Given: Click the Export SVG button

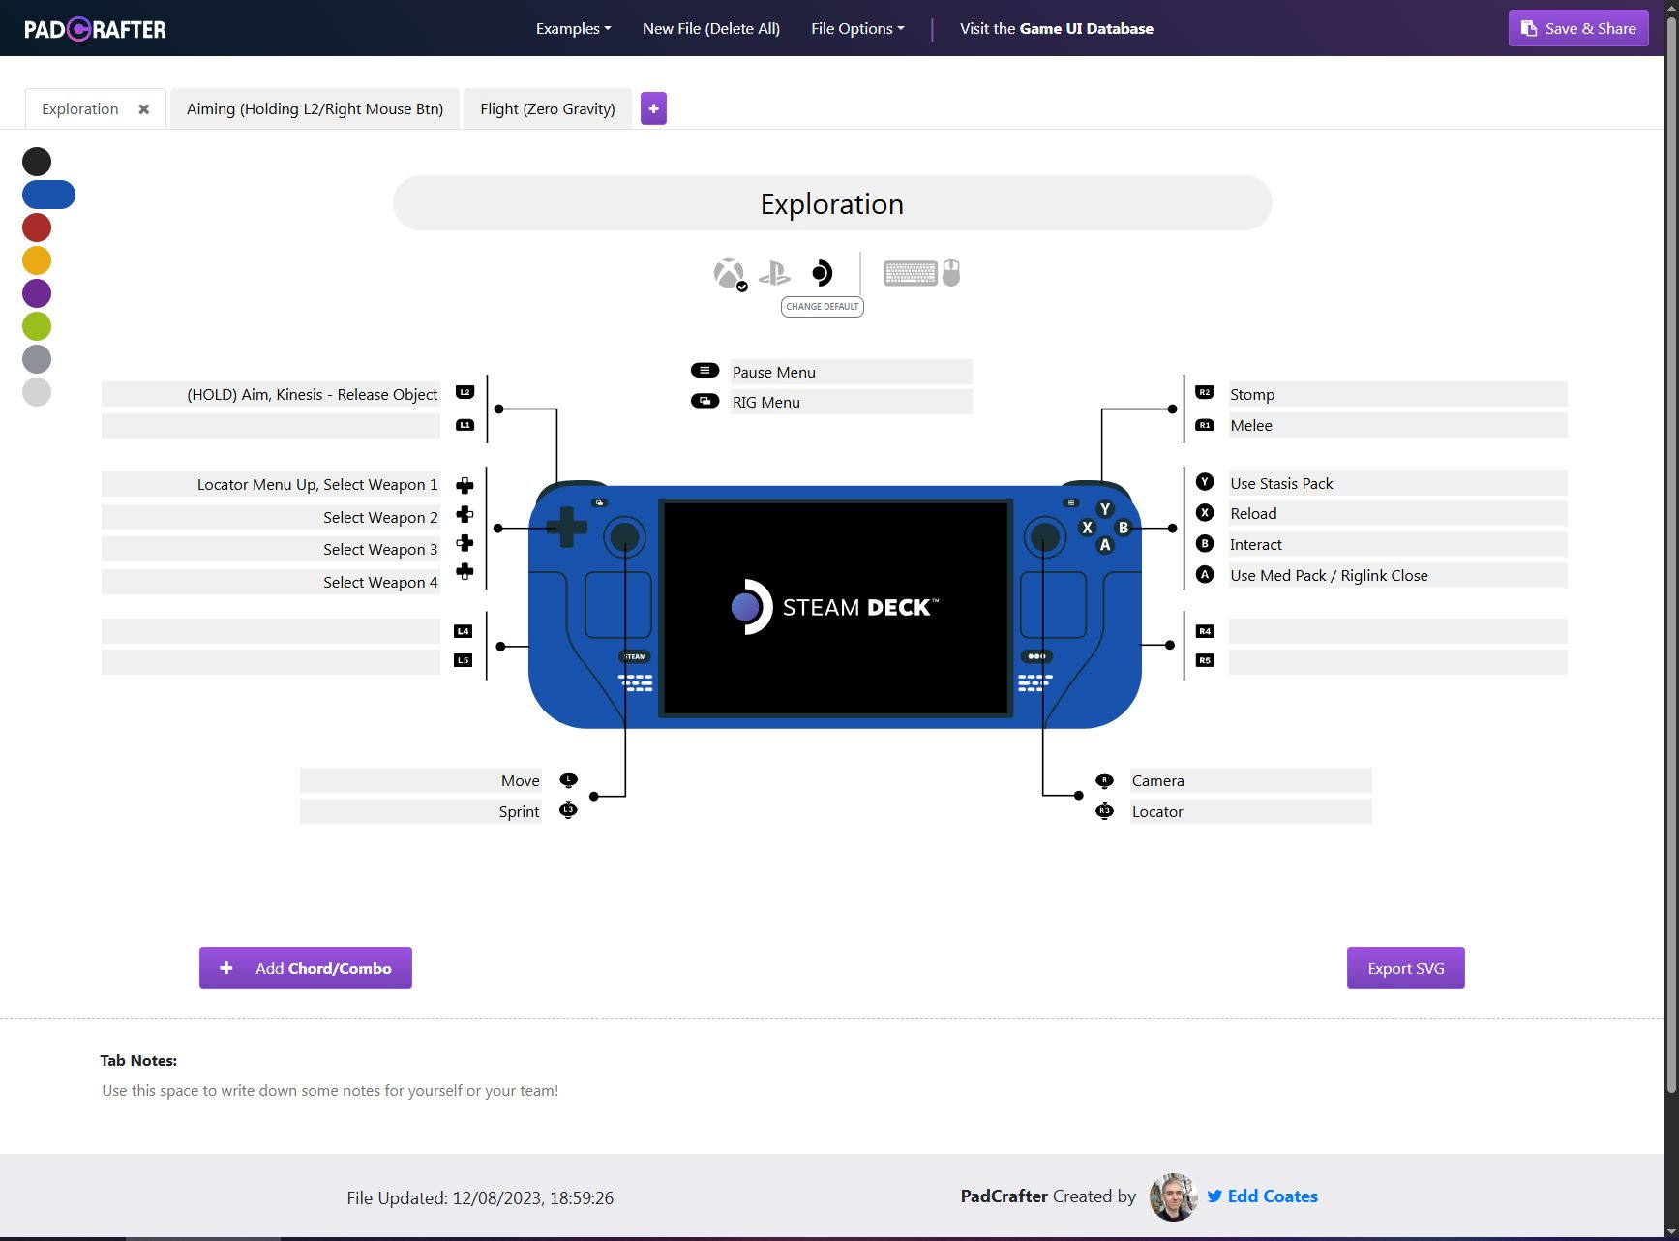Looking at the screenshot, I should (x=1405, y=968).
